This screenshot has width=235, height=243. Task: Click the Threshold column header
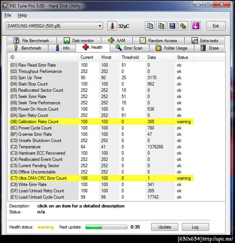[x=132, y=57]
